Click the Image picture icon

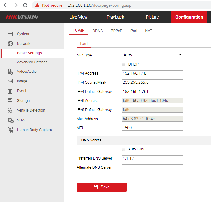pyautogui.click(x=10, y=81)
